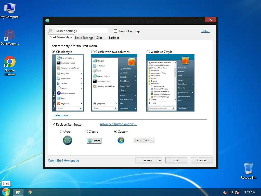This screenshot has width=261, height=196.
Task: Click the Classic with two columns preview
Action: [114, 83]
